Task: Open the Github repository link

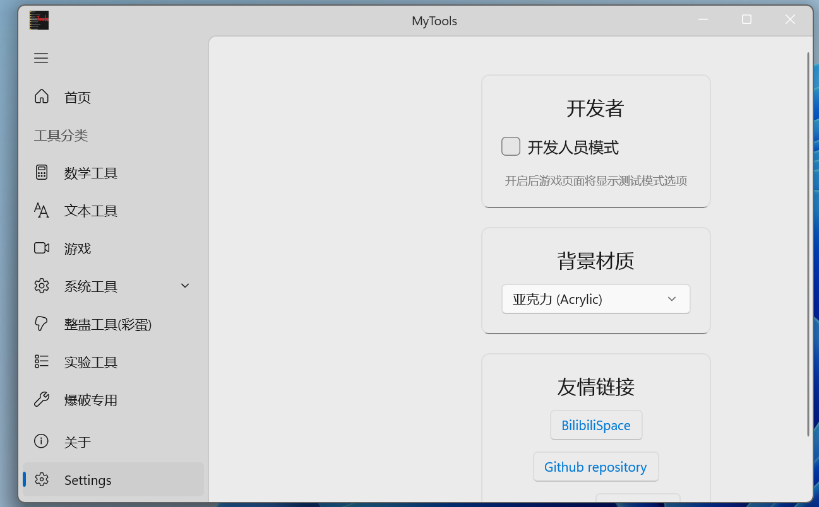Action: point(595,467)
